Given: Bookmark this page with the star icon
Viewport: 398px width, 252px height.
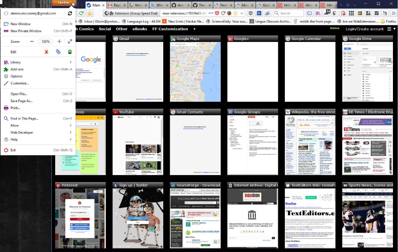Looking at the screenshot, I should (236, 13).
